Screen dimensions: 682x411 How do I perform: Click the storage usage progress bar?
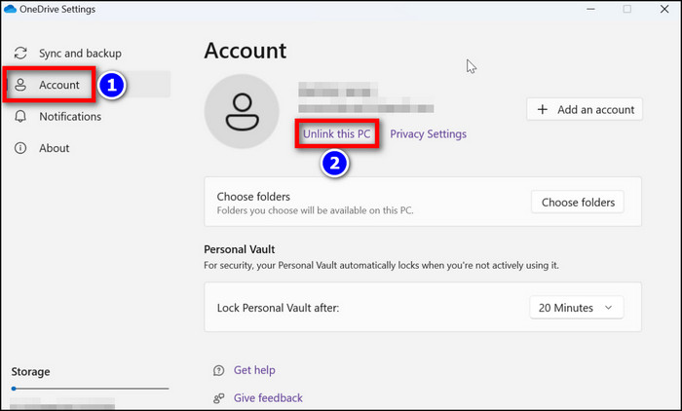(90, 389)
